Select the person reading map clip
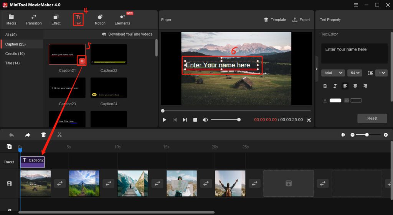Viewport: 393px width, 215px height. click(182, 184)
